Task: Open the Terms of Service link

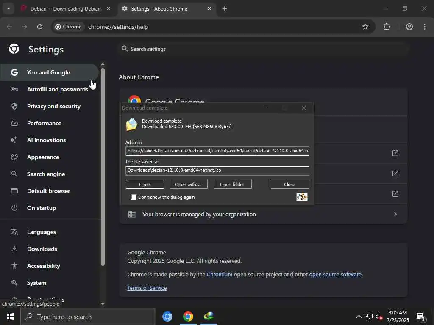Action: coord(147,288)
